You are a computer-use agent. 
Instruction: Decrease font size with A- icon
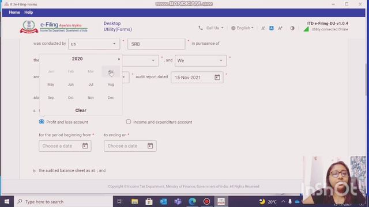click(x=263, y=28)
